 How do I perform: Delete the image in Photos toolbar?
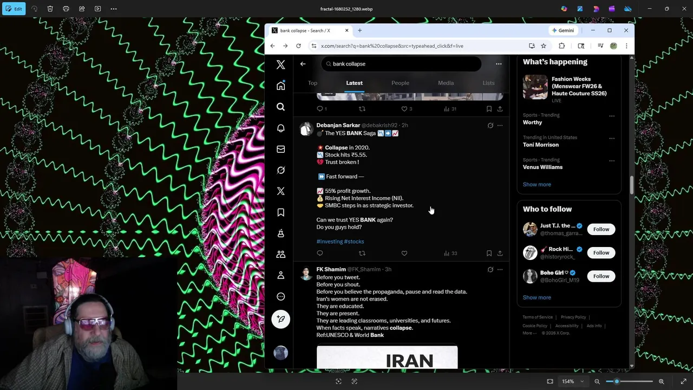[50, 9]
